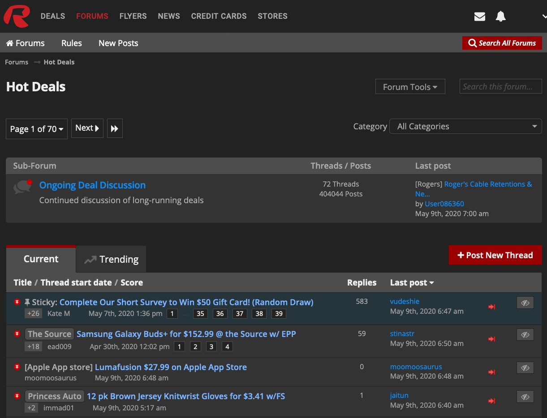Click the home icon beside Forums
547x418 pixels.
[x=9, y=43]
